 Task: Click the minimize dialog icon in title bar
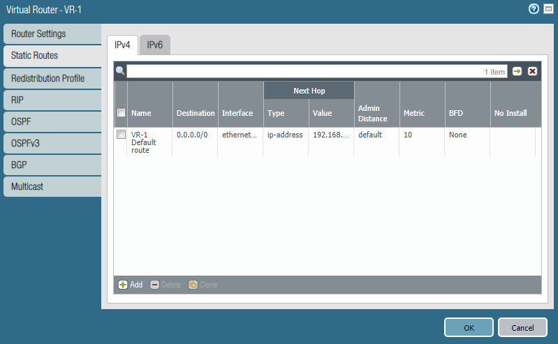[548, 9]
